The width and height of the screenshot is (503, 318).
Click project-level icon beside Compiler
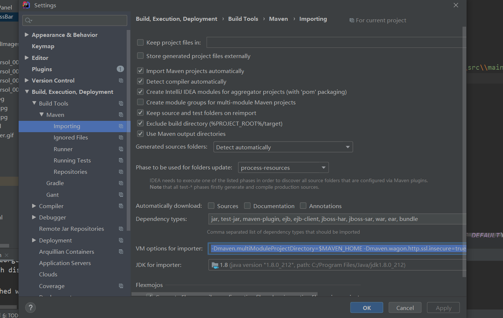(121, 206)
